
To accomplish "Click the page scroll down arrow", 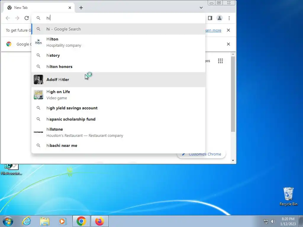I will (233, 160).
